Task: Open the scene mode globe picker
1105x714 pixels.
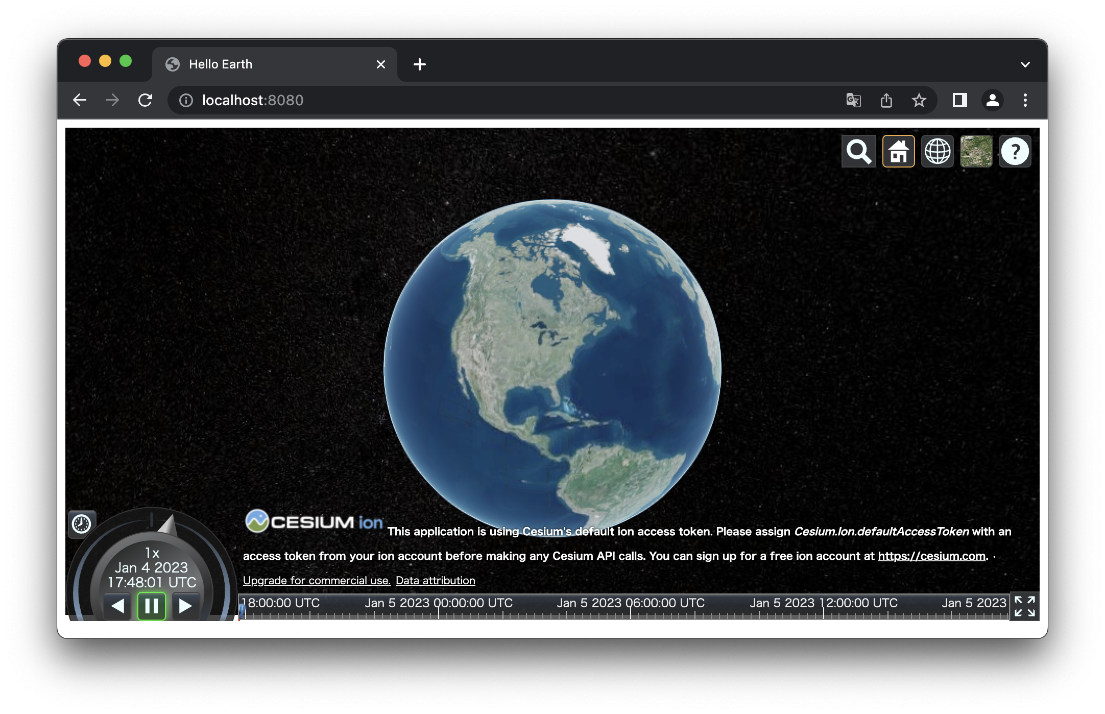Action: coord(937,151)
